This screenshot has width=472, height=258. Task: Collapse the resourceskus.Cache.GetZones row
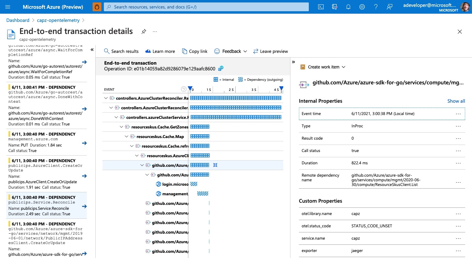point(121,127)
